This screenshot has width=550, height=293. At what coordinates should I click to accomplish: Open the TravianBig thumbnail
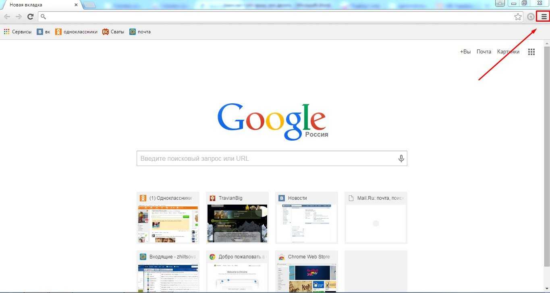pos(237,217)
